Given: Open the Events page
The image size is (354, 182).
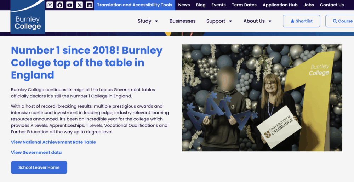Looking at the screenshot, I should point(218,5).
